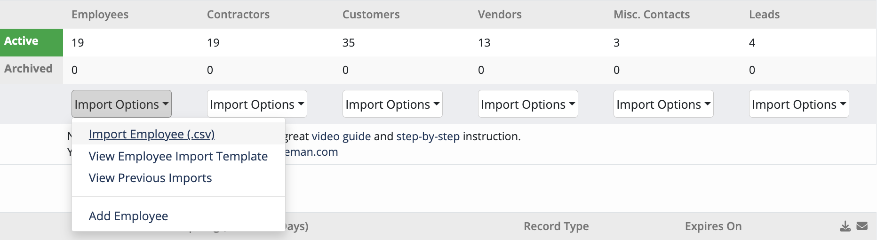Choose Add Employee from the menu
The image size is (877, 240).
(128, 216)
